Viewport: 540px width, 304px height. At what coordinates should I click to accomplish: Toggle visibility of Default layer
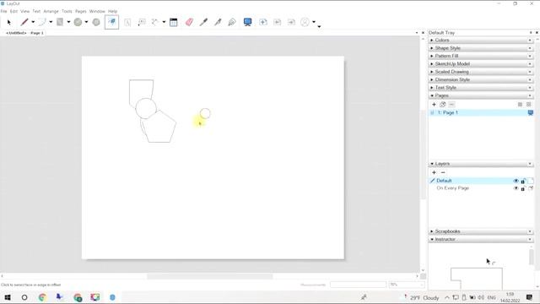tap(516, 181)
